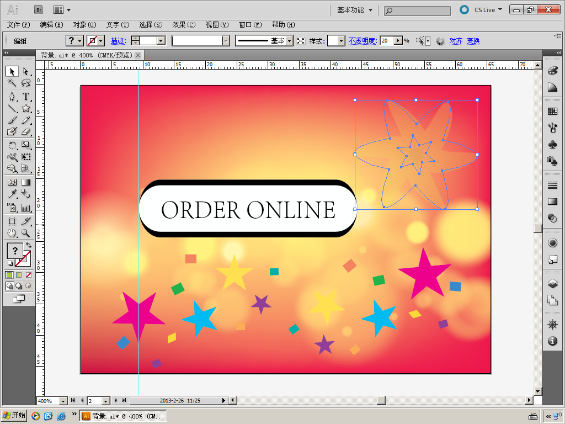Screen dimensions: 565x424
Task: Set paint mode to None
Action: (x=29, y=275)
